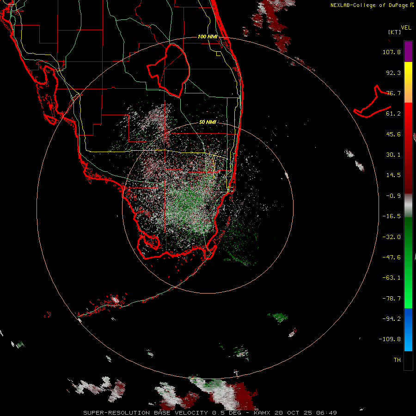
Task: Click the -32.0 velocity scale value
Action: click(392, 237)
